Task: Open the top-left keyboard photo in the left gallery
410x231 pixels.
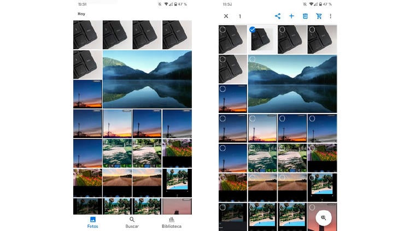Action: click(x=87, y=35)
